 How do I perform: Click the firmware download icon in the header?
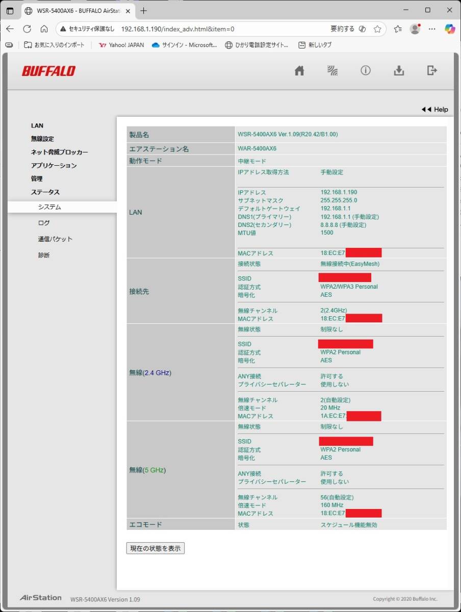pos(398,71)
